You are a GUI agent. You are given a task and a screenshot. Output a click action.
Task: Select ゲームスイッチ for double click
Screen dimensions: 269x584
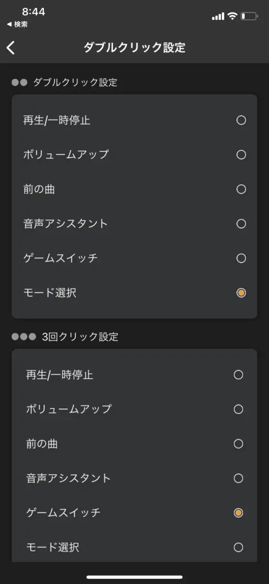134,258
